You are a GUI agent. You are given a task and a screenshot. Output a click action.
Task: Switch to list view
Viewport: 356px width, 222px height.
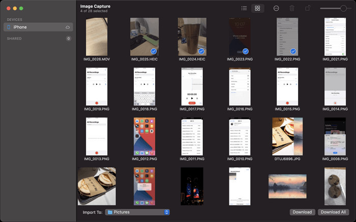click(x=244, y=9)
